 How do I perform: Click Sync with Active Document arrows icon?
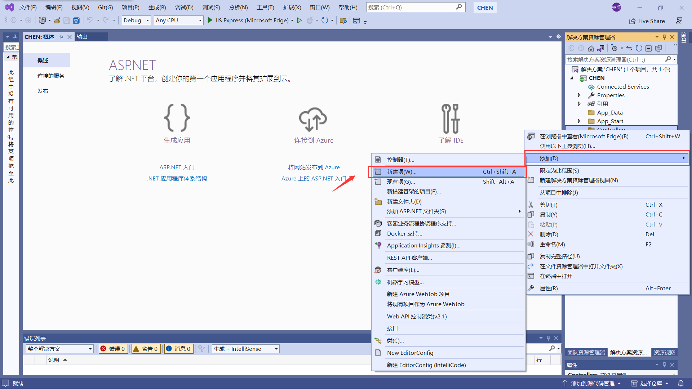tap(629, 48)
